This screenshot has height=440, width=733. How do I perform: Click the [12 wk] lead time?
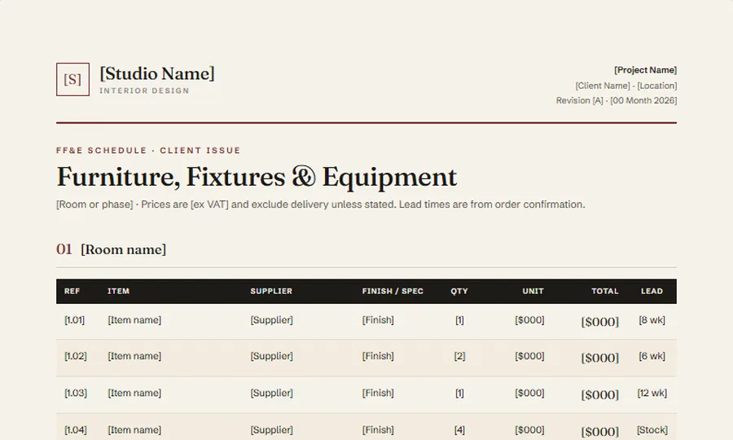652,394
